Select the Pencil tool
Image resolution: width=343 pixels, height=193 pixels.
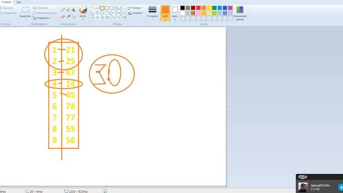pos(63,10)
